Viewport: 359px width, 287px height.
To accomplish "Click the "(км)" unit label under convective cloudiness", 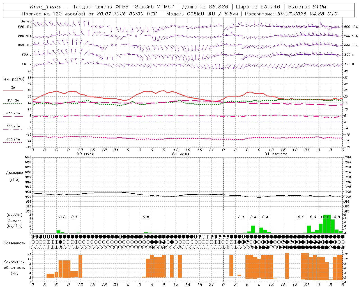I will coord(15,273).
